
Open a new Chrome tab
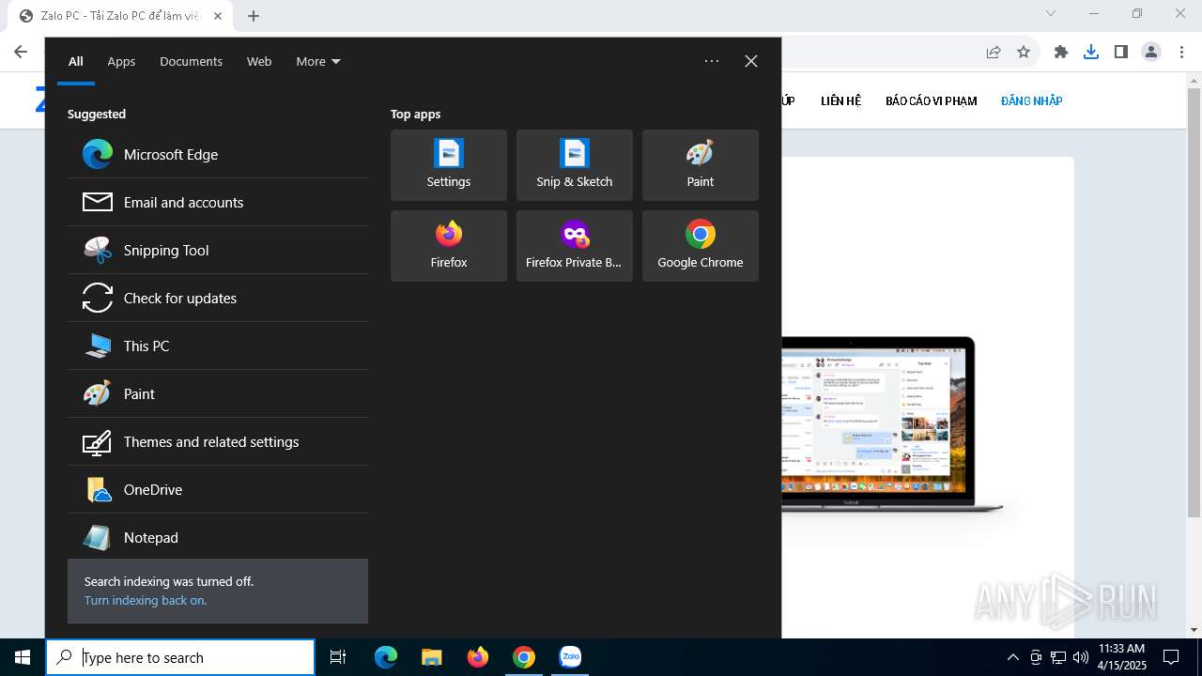254,16
